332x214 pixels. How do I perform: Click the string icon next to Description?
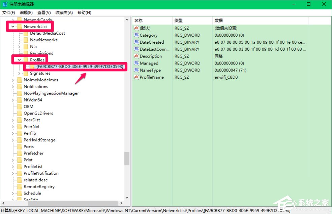click(x=136, y=56)
